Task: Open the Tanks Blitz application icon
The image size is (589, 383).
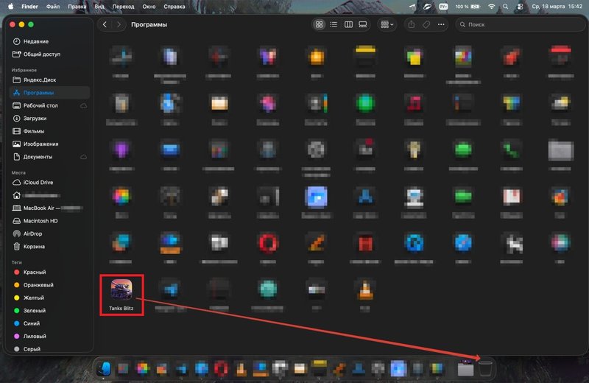Action: tap(121, 289)
